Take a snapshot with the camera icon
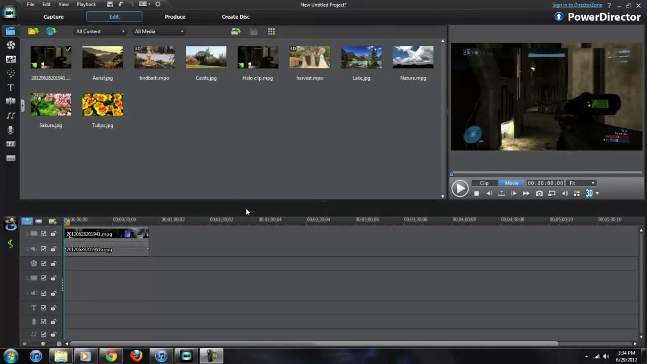Viewport: 647px width, 364px height. pyautogui.click(x=539, y=194)
